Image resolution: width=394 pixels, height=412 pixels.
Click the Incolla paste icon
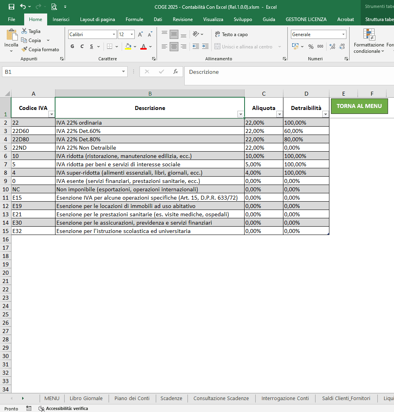[x=11, y=35]
